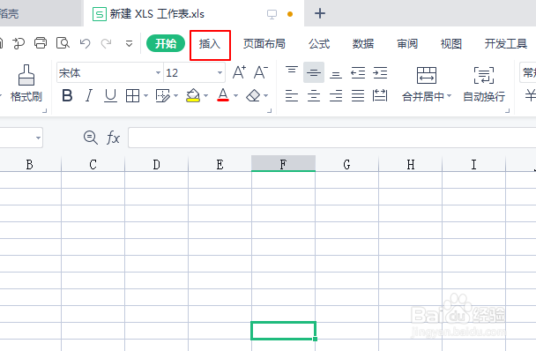Toggle bold formatting
536x351 pixels.
(x=67, y=96)
